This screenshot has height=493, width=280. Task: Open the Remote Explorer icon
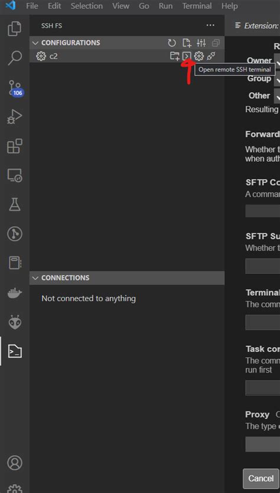(14, 175)
